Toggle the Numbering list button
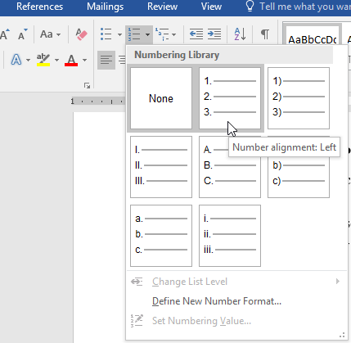Image resolution: width=351 pixels, height=343 pixels. pos(134,34)
